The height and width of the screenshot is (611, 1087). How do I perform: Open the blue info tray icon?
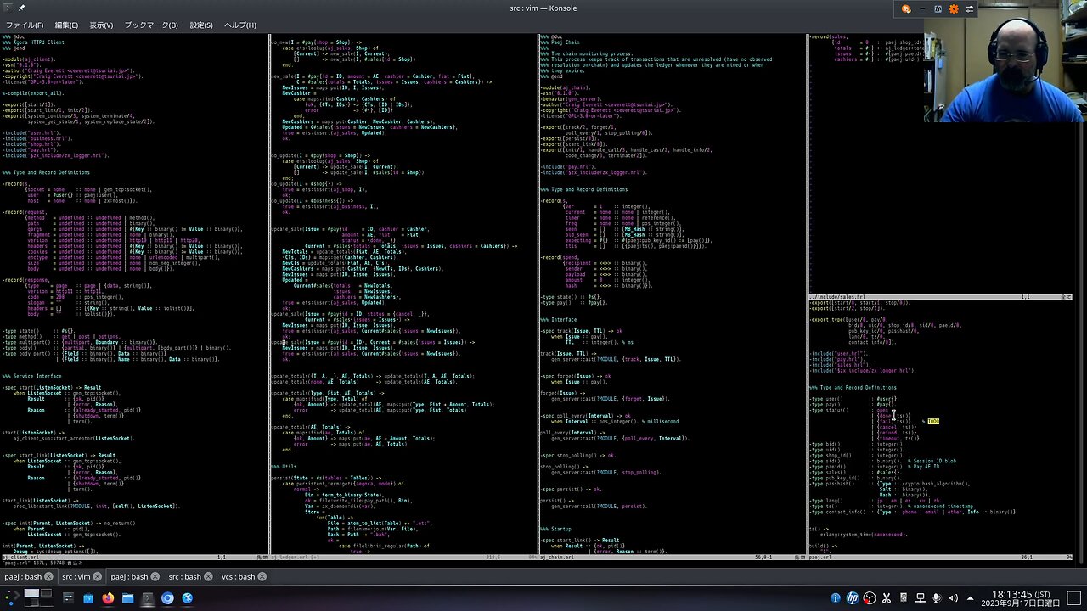tap(836, 598)
